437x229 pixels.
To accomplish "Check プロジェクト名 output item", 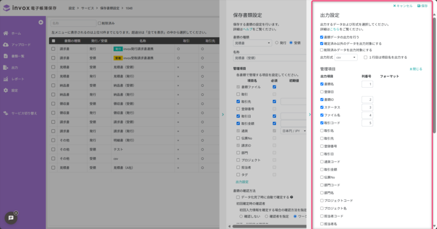I will (x=322, y=208).
